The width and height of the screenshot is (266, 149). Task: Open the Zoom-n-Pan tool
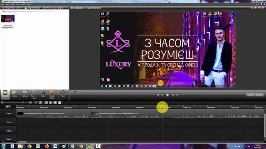pos(34,94)
